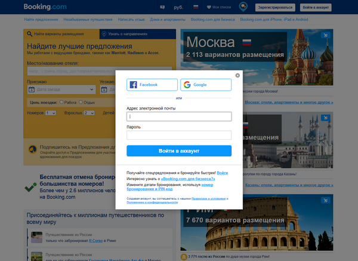Select the Russian flag language icon
The image size is (358, 261).
coord(196,7)
